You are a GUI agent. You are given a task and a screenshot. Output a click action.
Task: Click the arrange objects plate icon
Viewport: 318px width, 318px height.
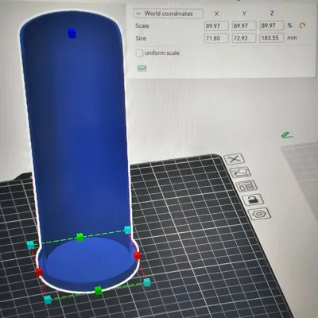pos(246,186)
